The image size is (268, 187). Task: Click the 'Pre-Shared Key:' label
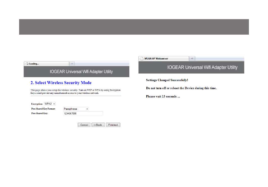(40, 113)
